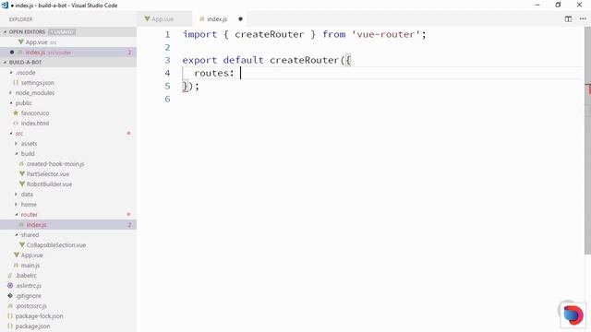The image size is (591, 332).
Task: Open PartSelector.vue file
Action: pos(48,174)
